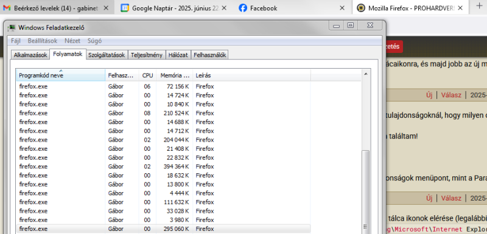
Task: Select firefox.exe using 72 156 K
Action: point(163,86)
